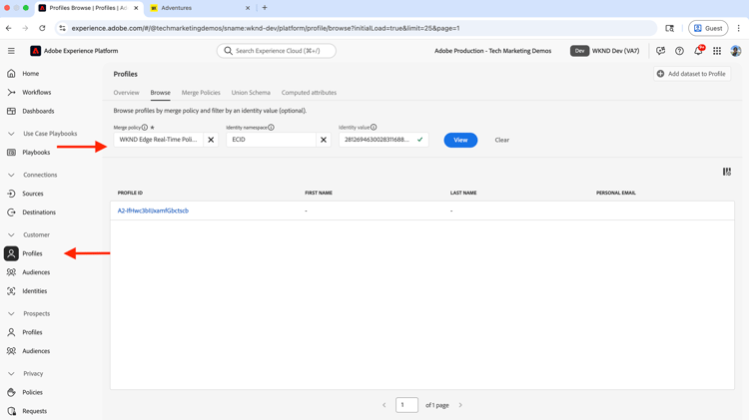
Task: Open Destinations under Connections
Action: (x=39, y=211)
